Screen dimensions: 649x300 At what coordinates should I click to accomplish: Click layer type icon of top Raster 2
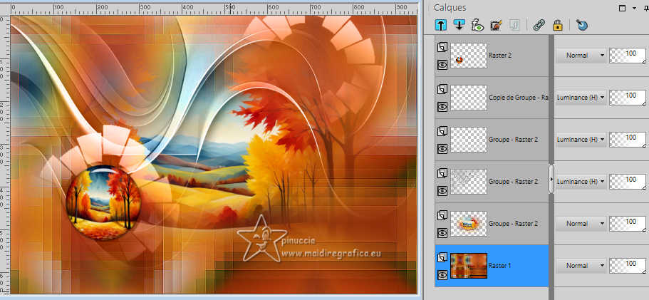tap(442, 48)
